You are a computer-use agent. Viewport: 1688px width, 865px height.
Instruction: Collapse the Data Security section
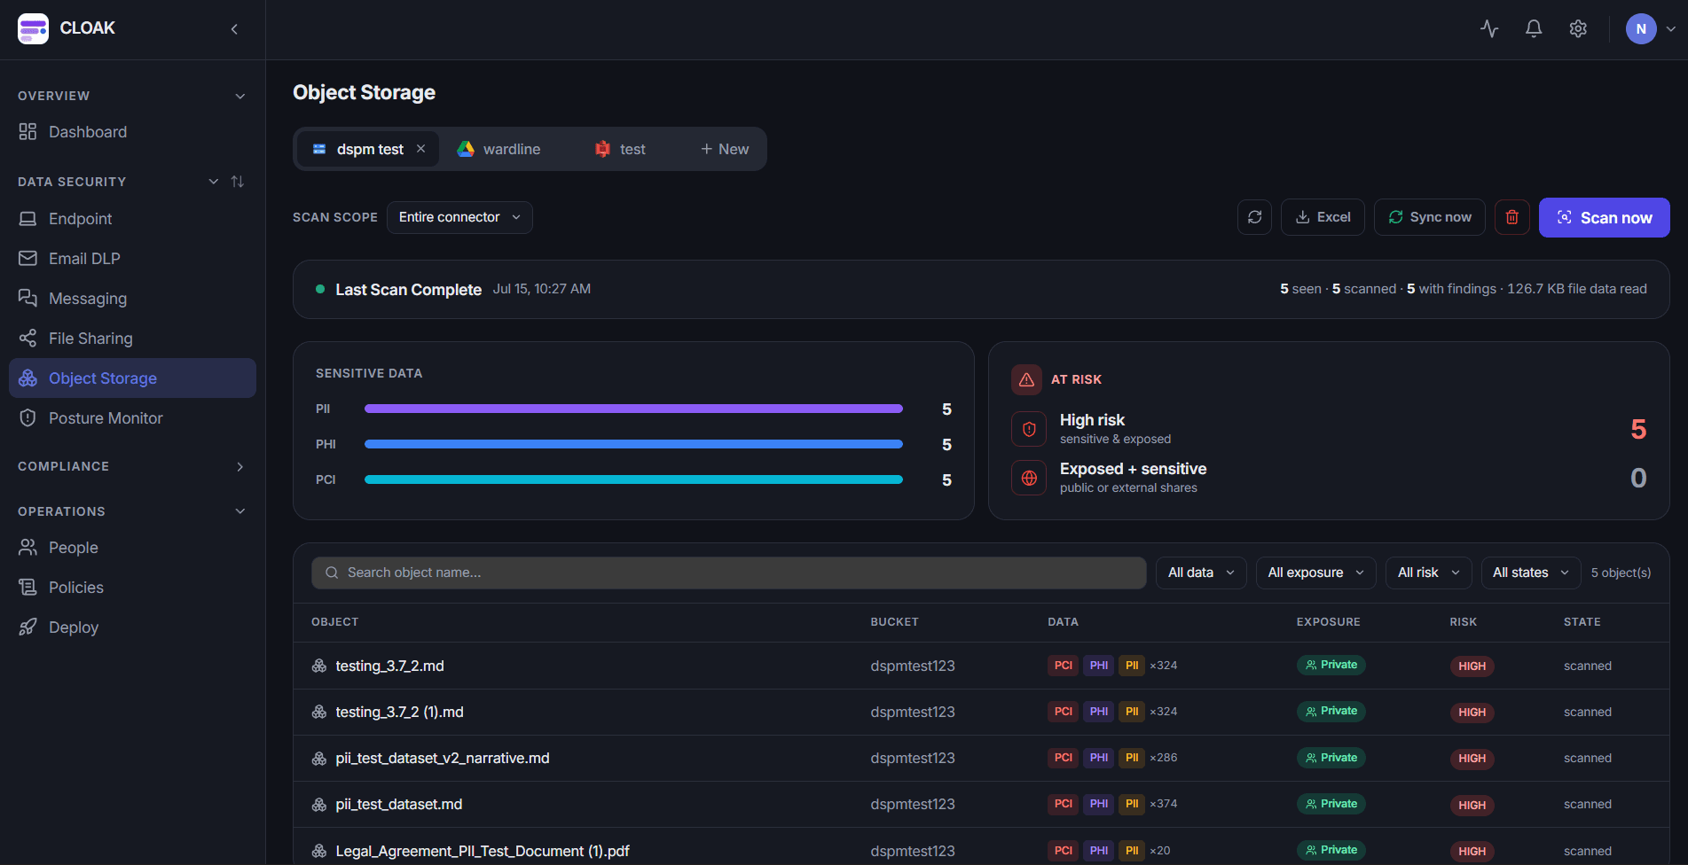(213, 182)
